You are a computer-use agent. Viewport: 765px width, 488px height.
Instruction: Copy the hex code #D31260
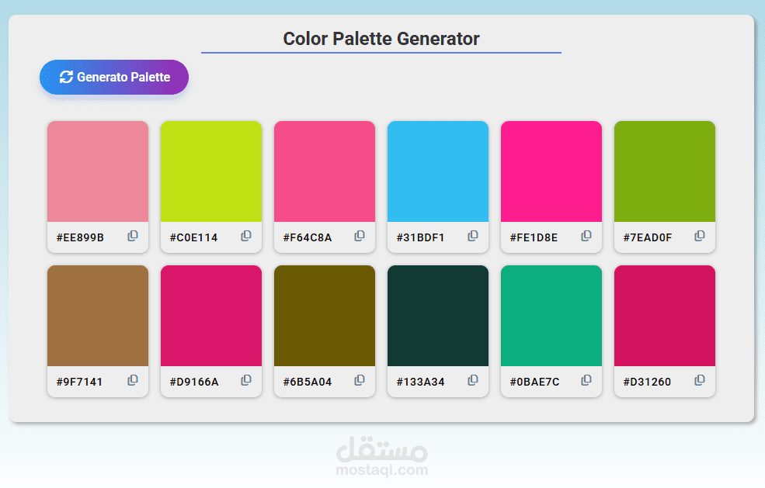(699, 380)
